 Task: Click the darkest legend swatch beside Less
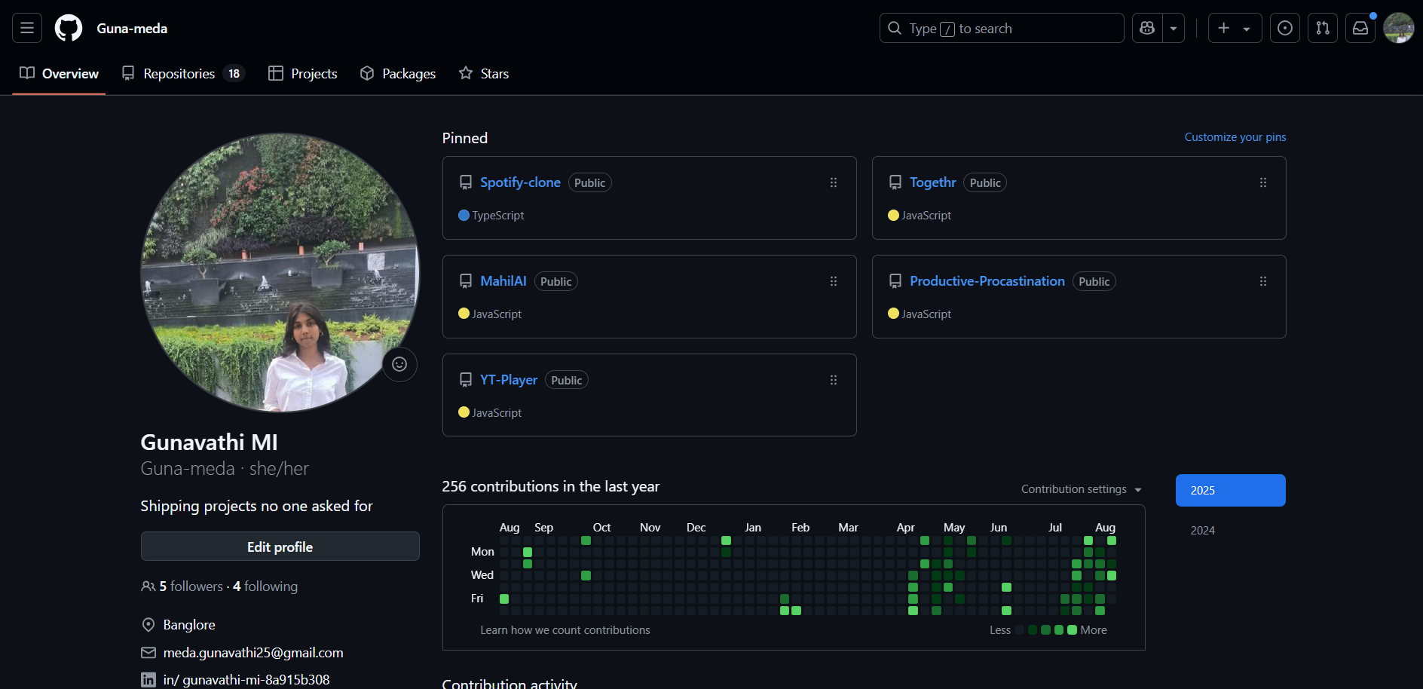coord(1020,630)
